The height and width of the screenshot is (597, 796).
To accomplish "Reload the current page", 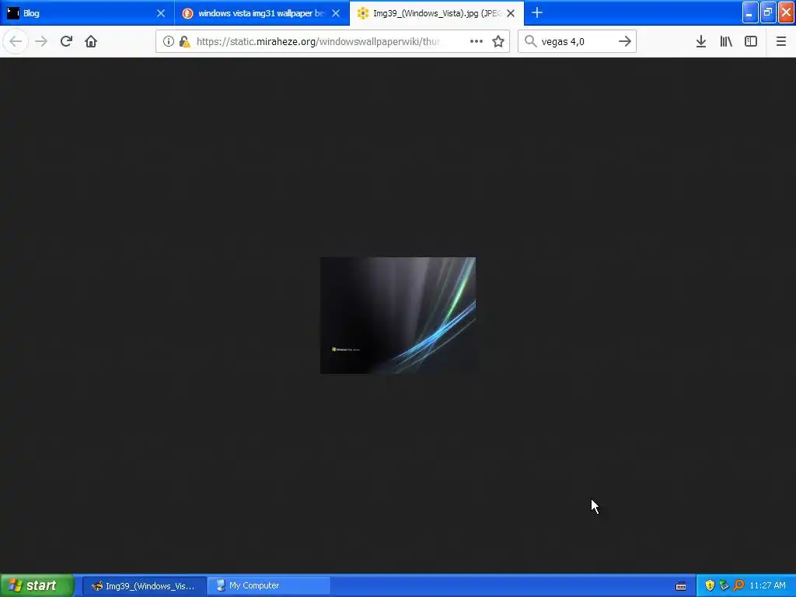I will tap(66, 41).
